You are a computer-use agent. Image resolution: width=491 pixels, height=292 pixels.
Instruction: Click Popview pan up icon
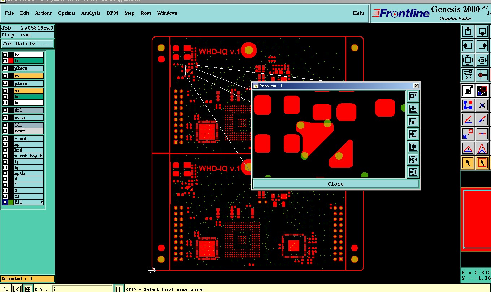[x=413, y=108]
